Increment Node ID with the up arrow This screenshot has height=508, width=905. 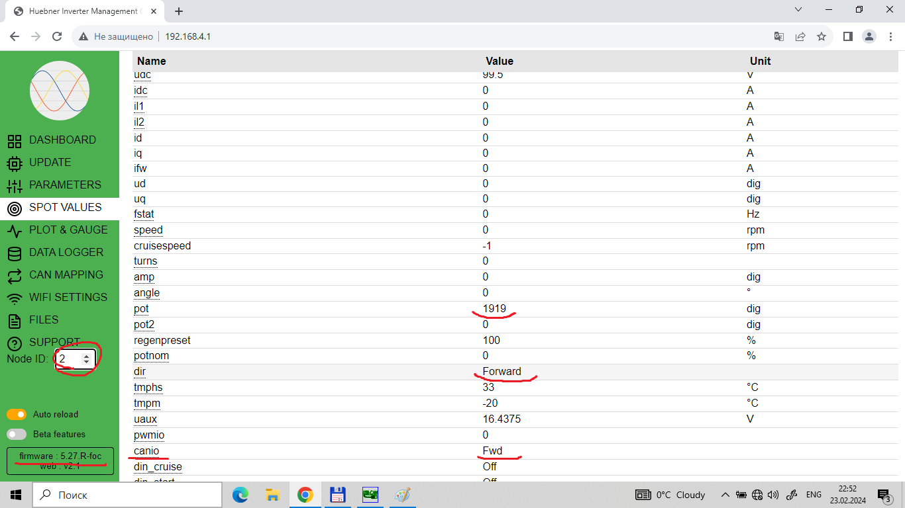(86, 356)
